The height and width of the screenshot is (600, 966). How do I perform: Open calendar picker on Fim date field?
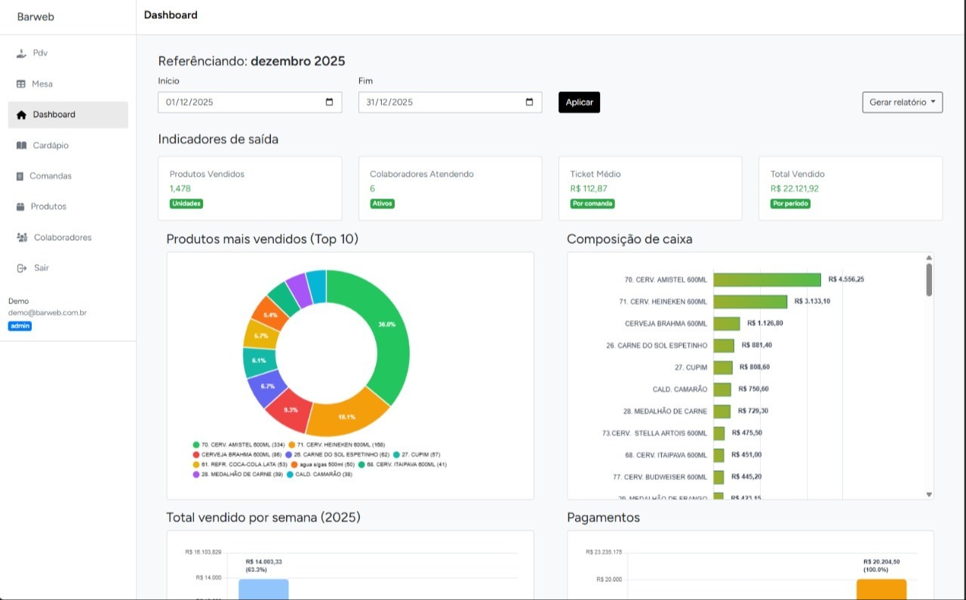[x=529, y=103]
